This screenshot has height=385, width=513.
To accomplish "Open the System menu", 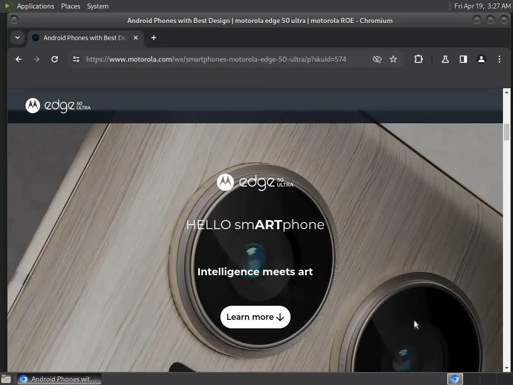I will (98, 6).
